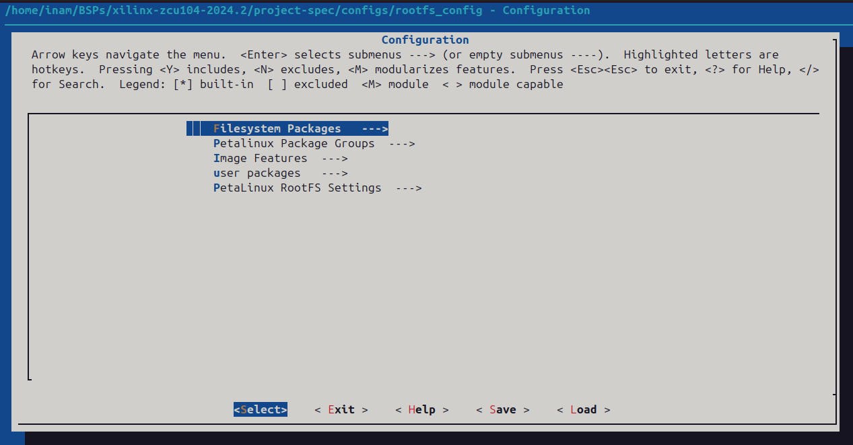
Task: Open Help from the bottom bar
Action: coord(422,409)
